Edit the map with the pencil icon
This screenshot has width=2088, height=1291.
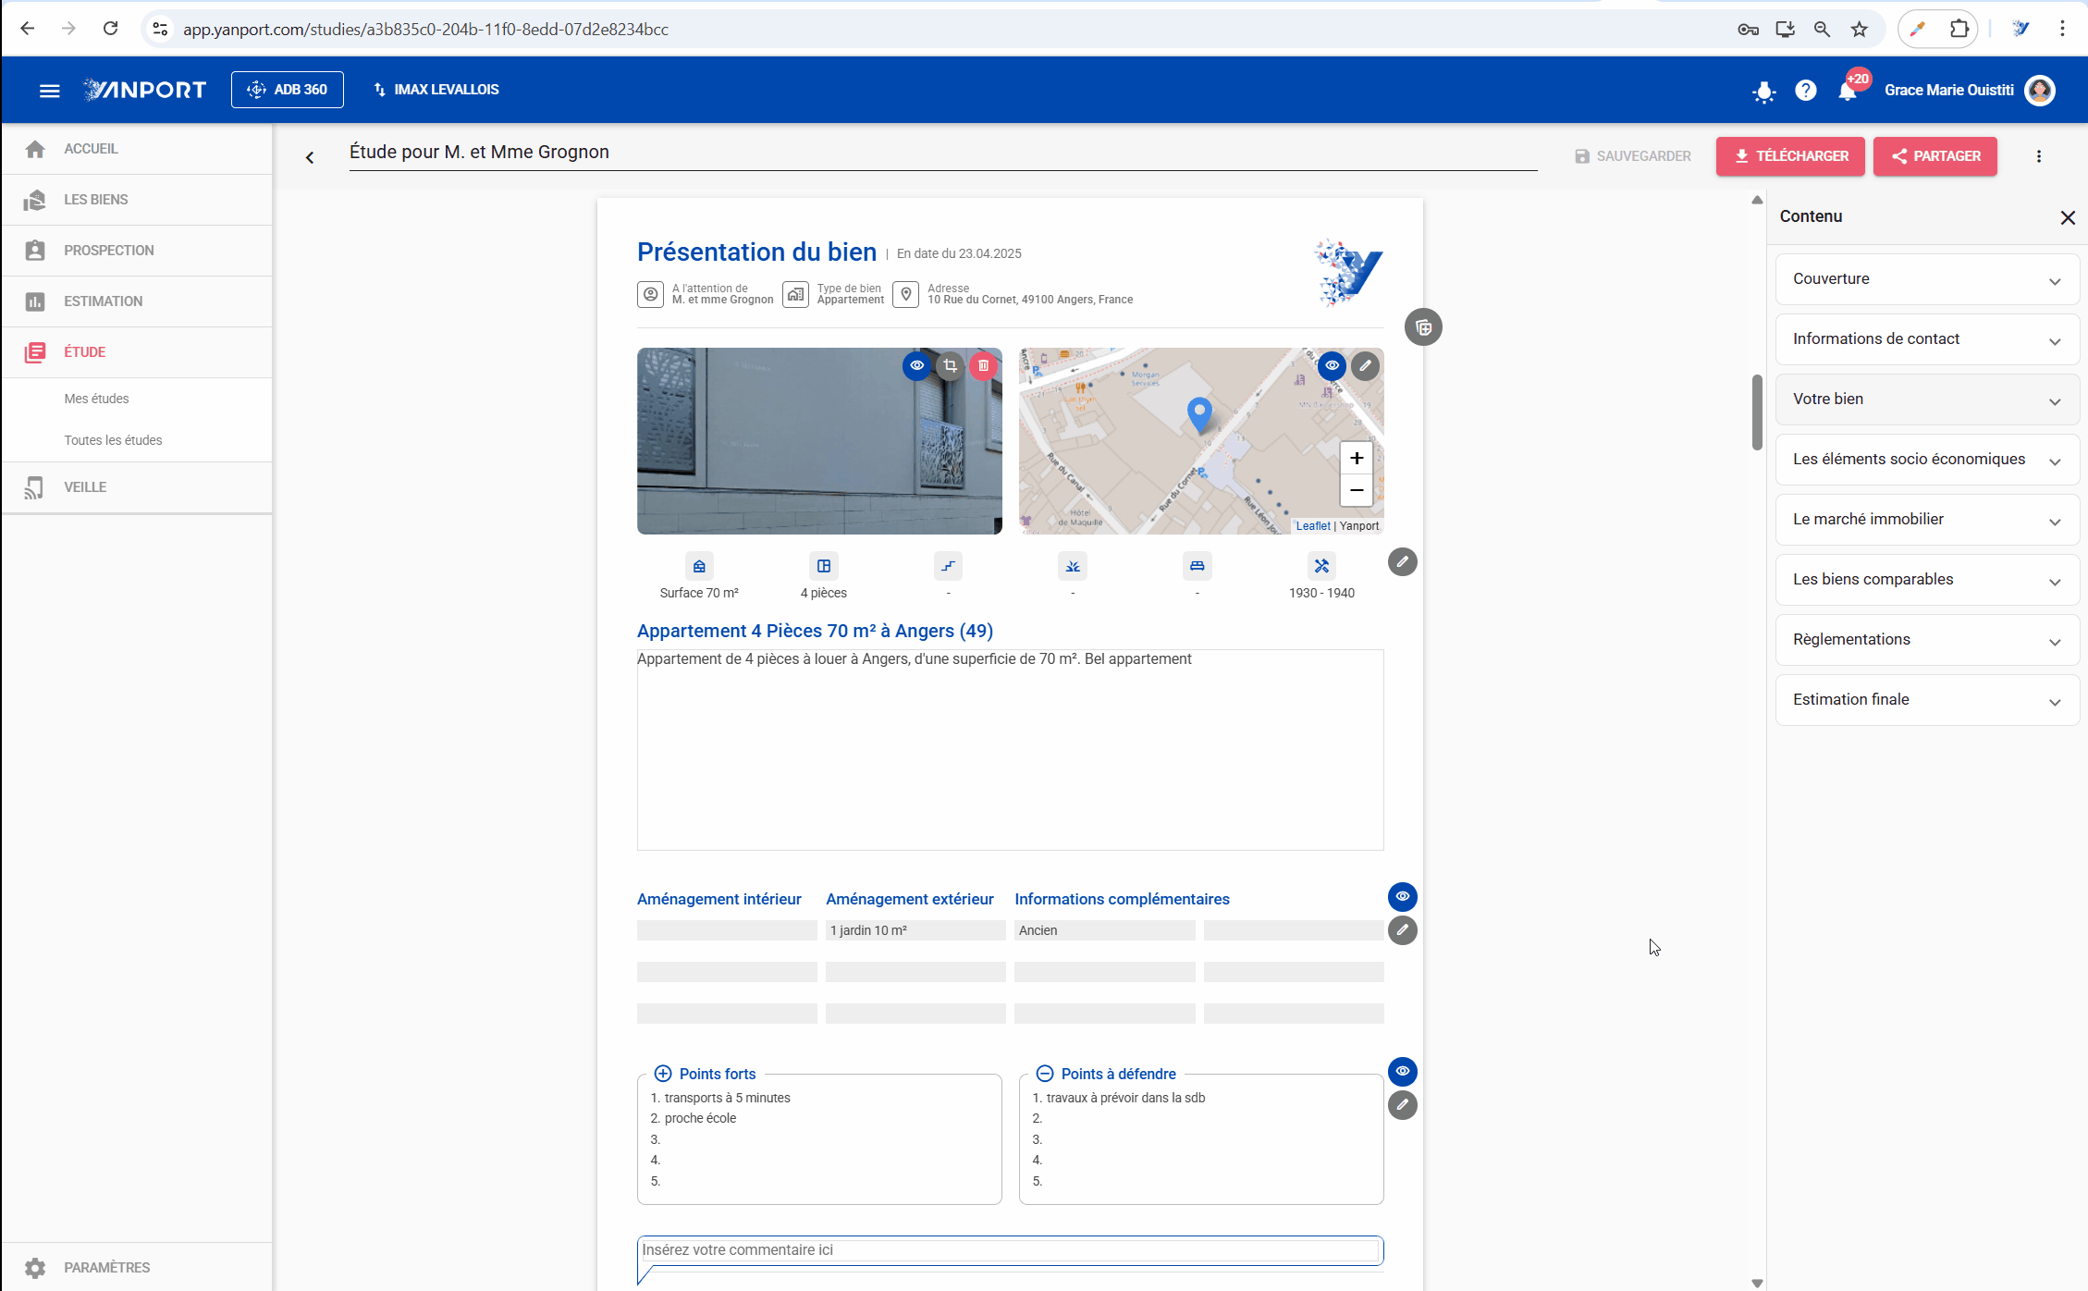coord(1365,366)
